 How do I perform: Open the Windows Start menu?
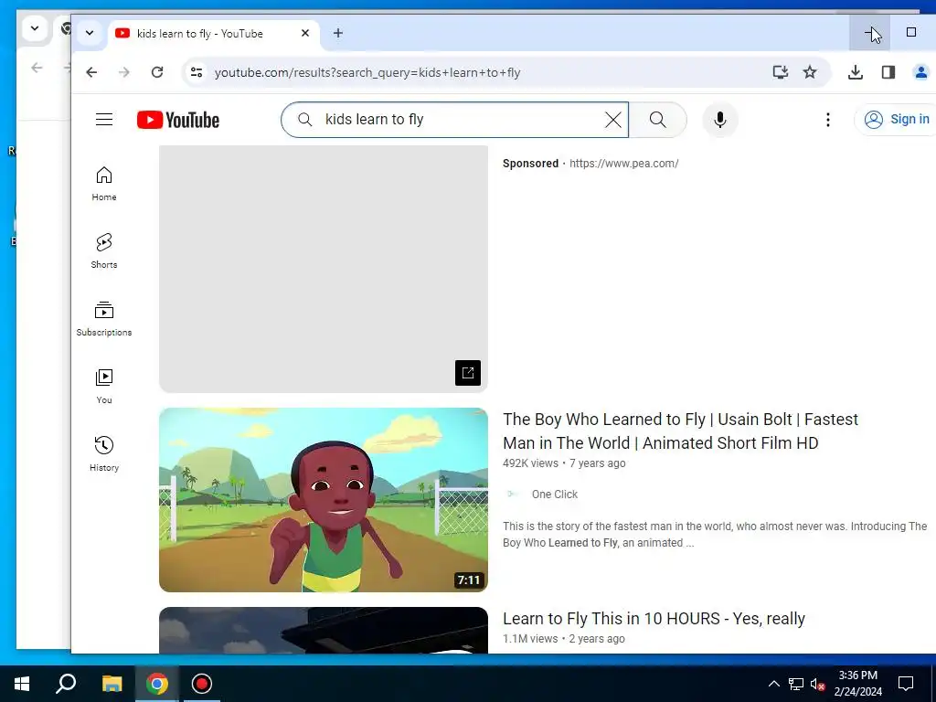pos(22,684)
